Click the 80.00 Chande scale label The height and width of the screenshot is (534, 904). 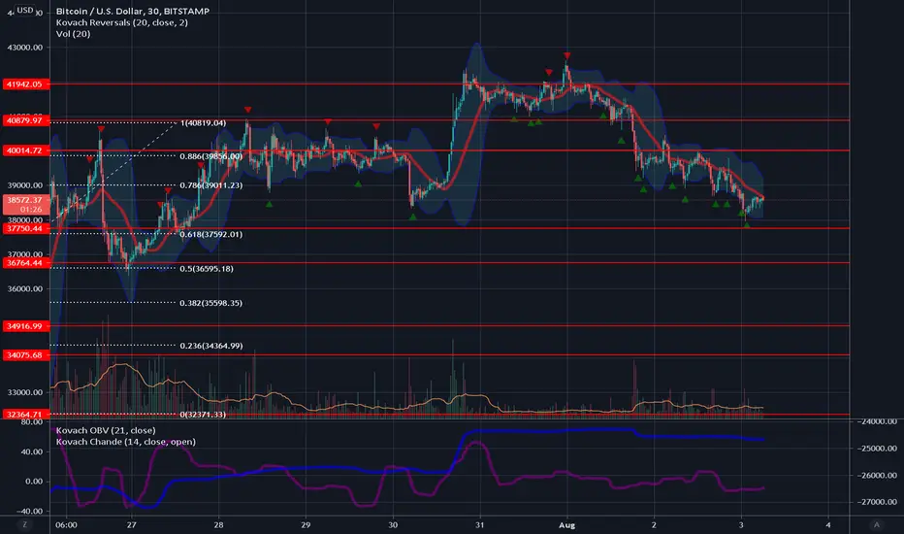[32, 422]
